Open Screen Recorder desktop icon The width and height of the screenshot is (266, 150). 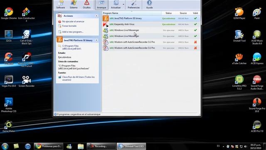click(26, 81)
